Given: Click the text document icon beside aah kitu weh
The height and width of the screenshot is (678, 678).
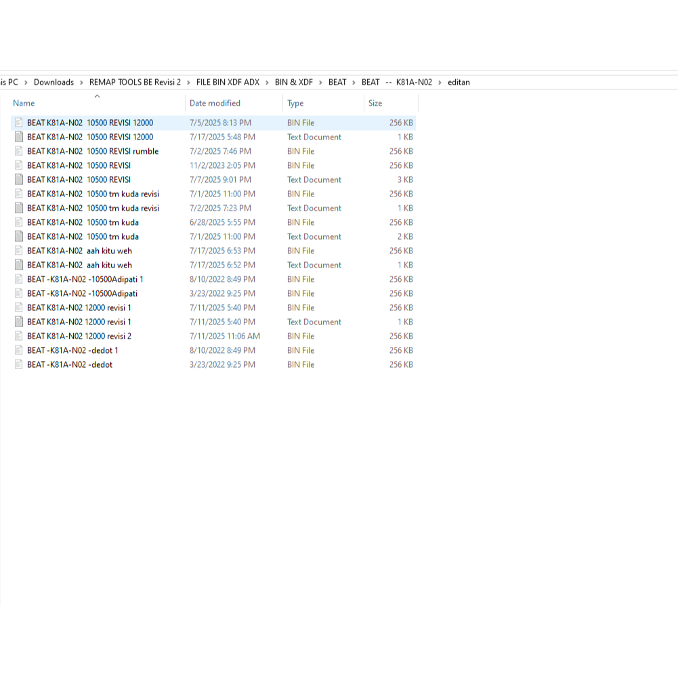Looking at the screenshot, I should 19,265.
